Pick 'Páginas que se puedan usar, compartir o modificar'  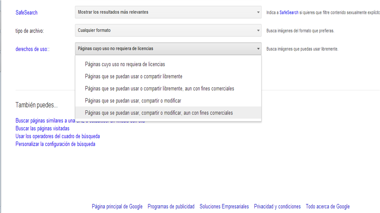(x=133, y=101)
